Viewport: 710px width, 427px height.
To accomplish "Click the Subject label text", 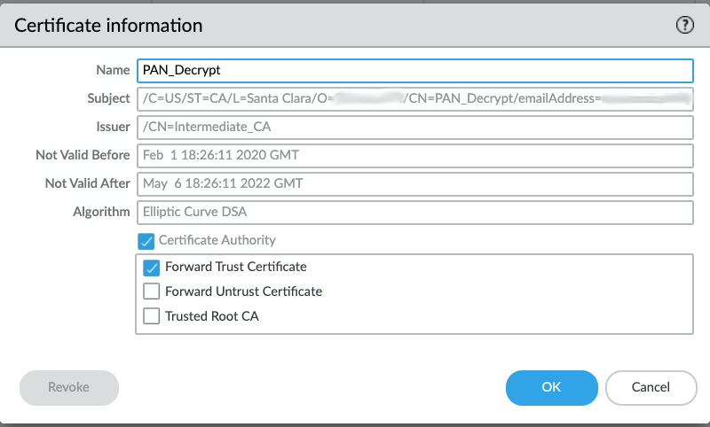I will pyautogui.click(x=106, y=98).
